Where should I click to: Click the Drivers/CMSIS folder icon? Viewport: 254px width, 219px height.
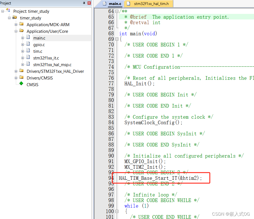click(x=22, y=77)
